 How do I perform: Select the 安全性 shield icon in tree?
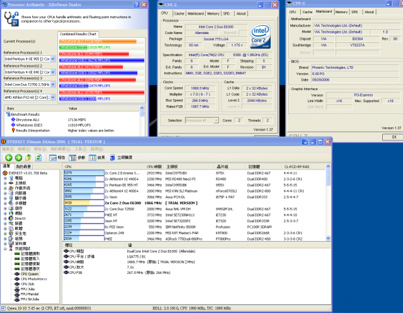pos(11,234)
